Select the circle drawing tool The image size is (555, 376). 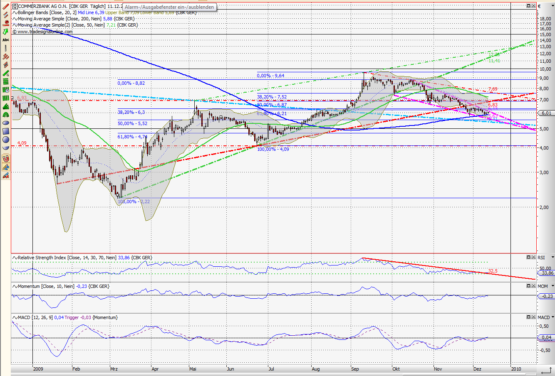[6, 139]
